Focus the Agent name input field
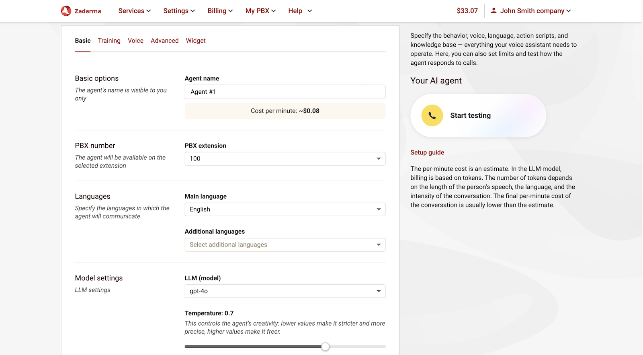This screenshot has height=355, width=643. pyautogui.click(x=285, y=92)
